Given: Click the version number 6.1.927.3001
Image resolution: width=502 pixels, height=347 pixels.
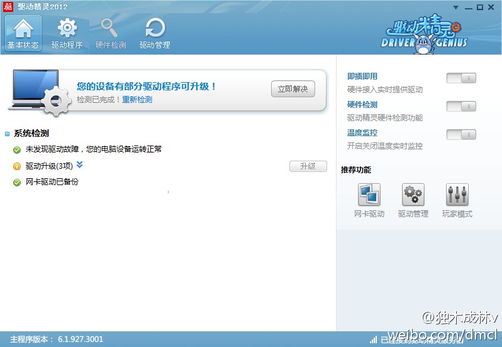Looking at the screenshot, I should [81, 339].
